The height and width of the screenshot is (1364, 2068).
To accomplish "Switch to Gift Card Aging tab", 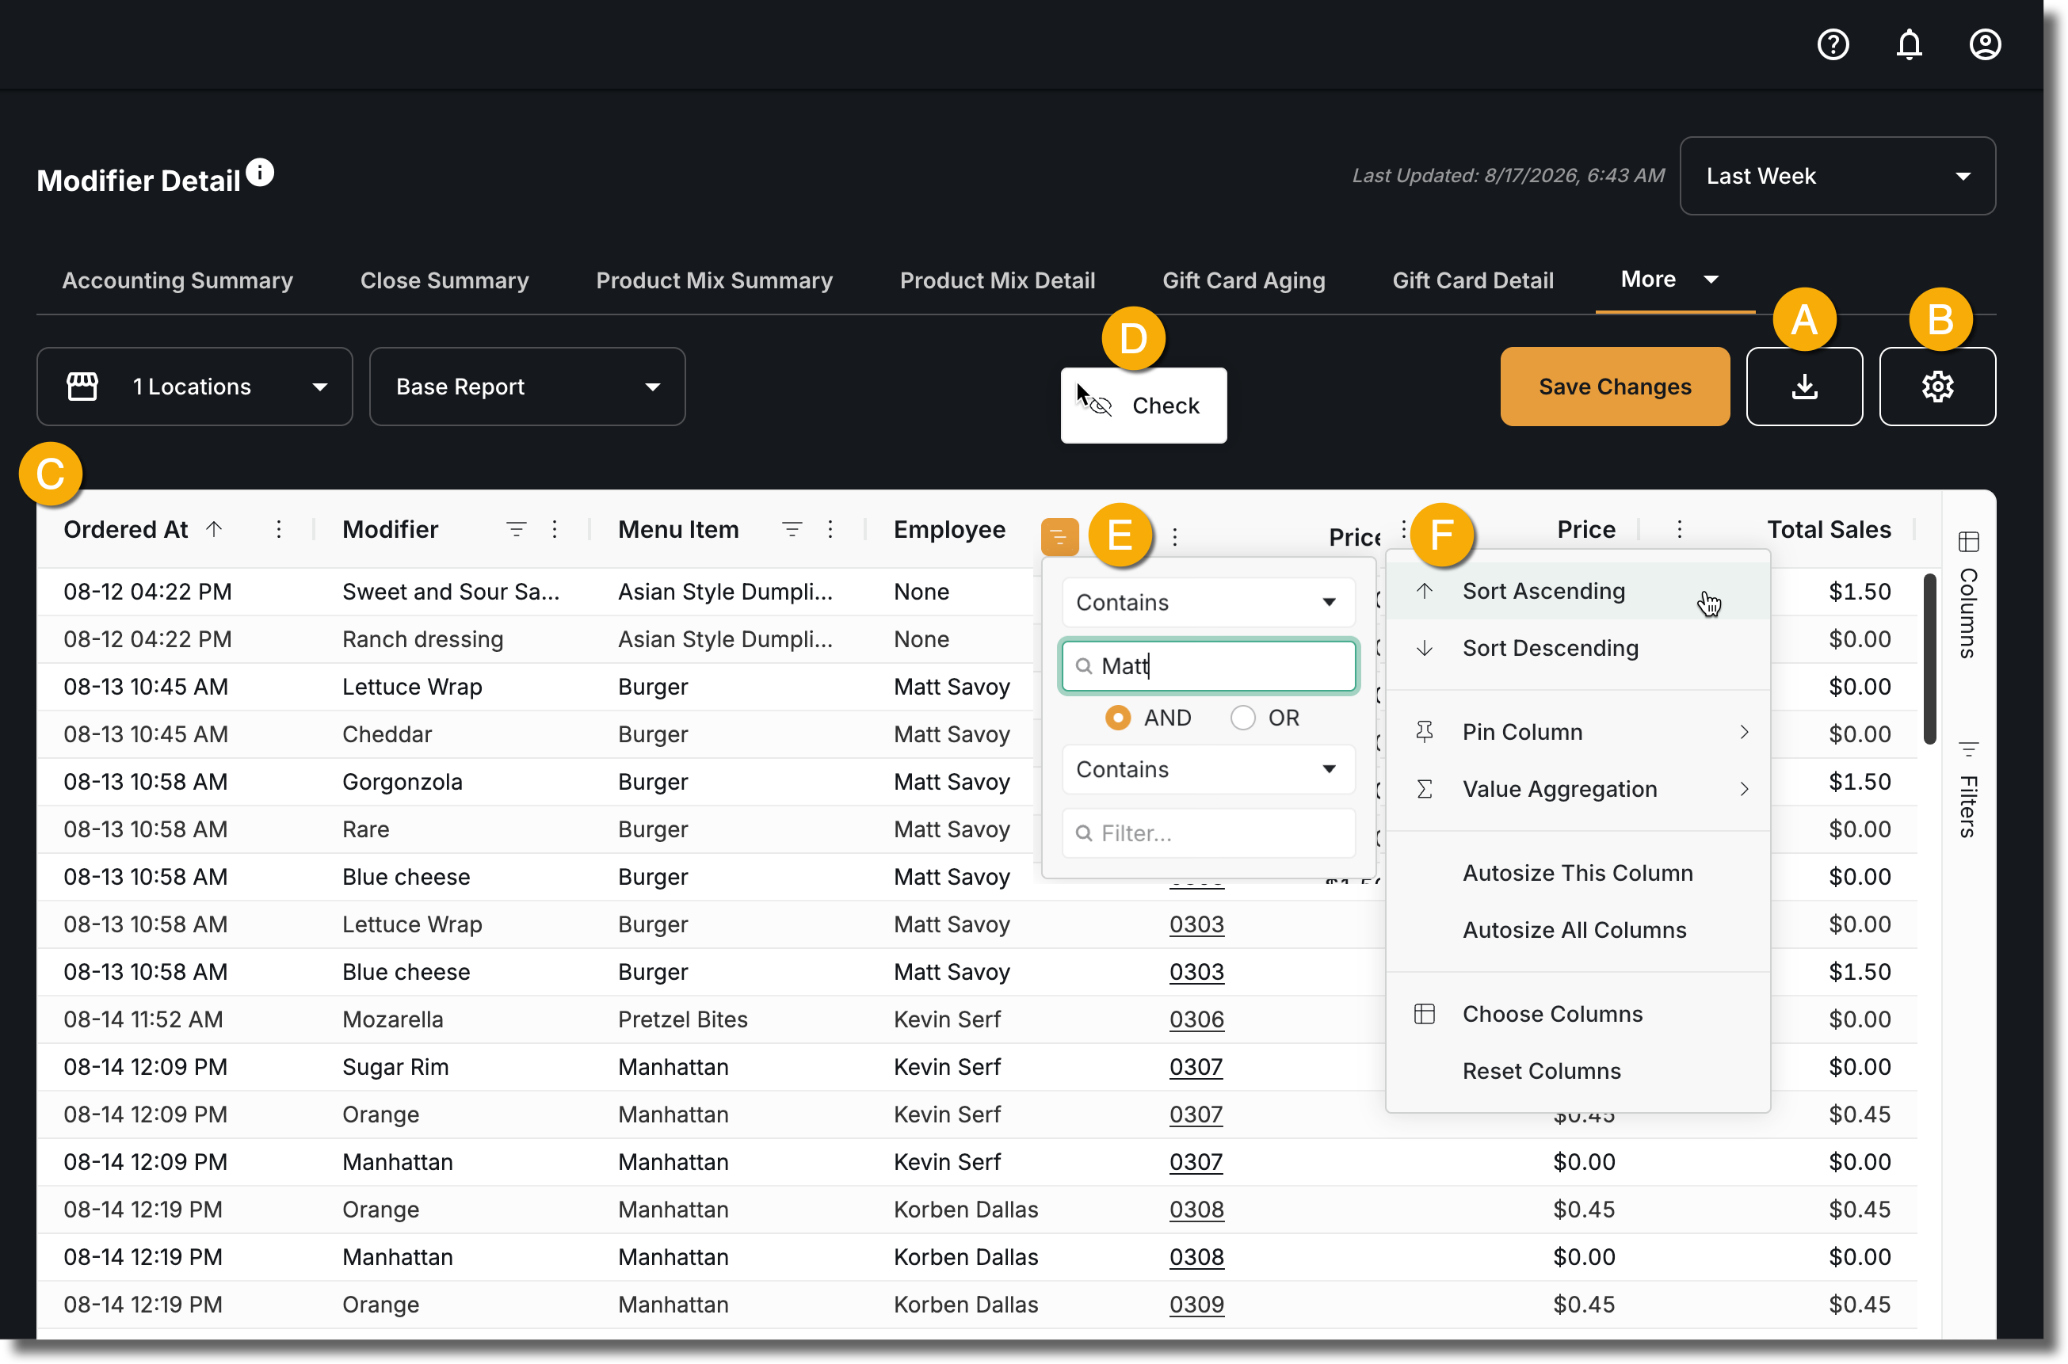I will [1243, 280].
